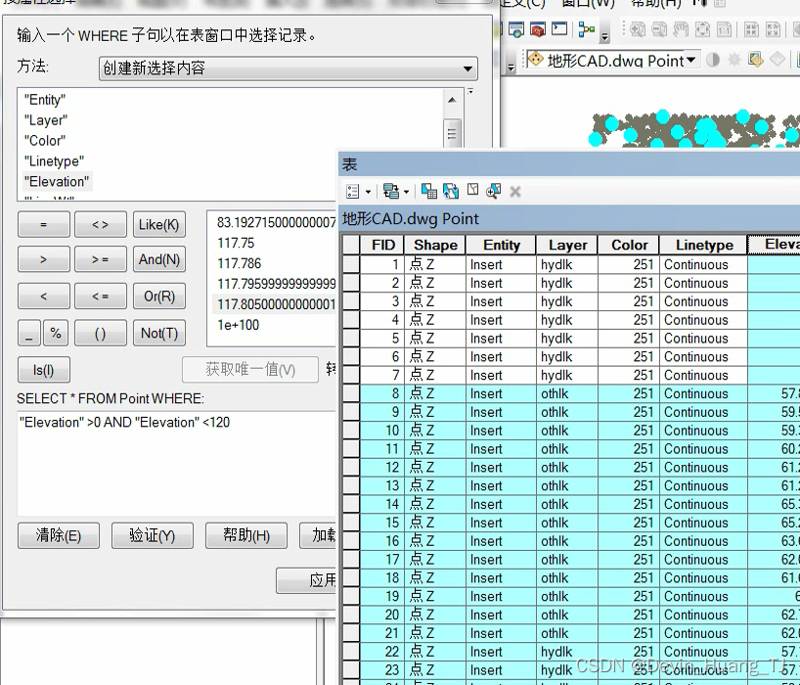This screenshot has width=800, height=685.
Task: Select value 117.786 in unique values
Action: point(240,263)
